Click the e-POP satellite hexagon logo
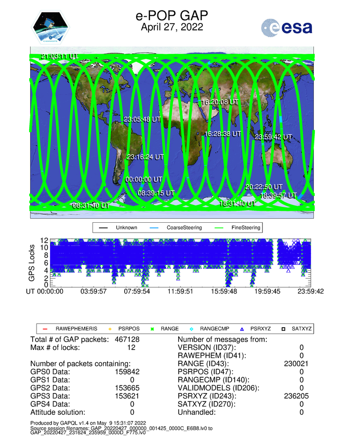The height and width of the screenshot is (445, 344). point(51,27)
